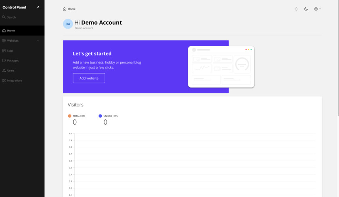Click the Let's get started heading

click(x=92, y=53)
